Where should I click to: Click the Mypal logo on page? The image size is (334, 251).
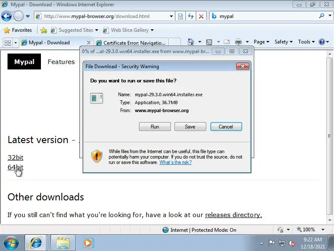pyautogui.click(x=24, y=61)
